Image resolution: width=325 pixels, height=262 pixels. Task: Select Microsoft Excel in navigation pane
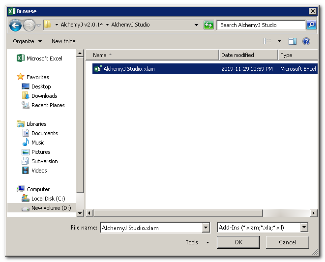[44, 58]
